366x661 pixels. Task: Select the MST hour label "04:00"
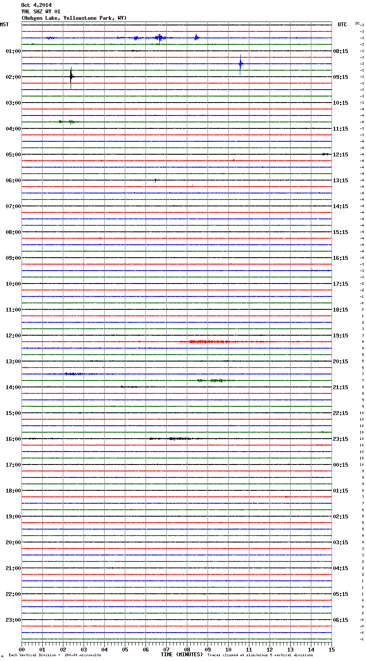coord(13,129)
